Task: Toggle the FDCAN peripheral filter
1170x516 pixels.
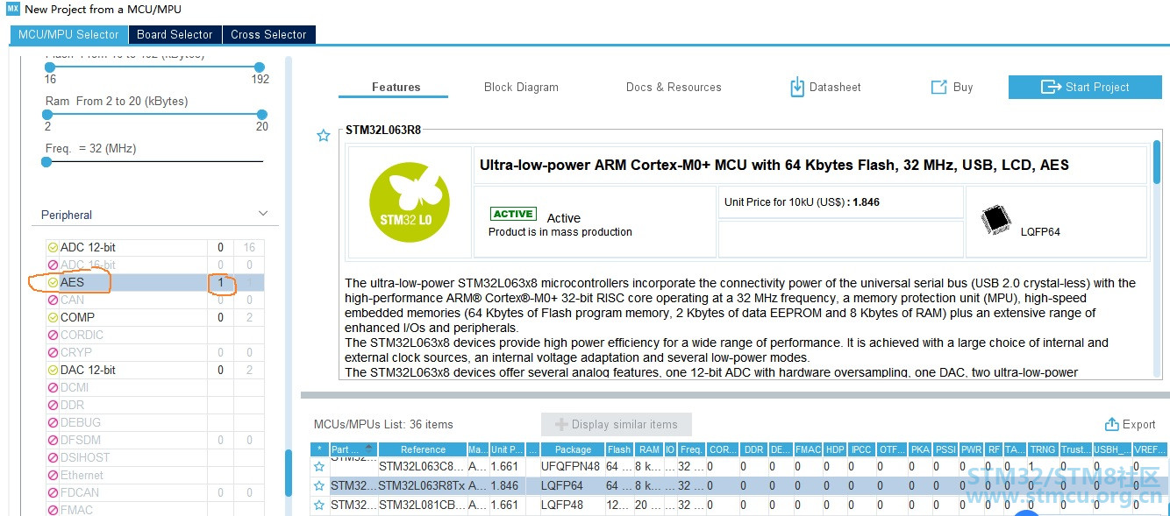Action: pyautogui.click(x=53, y=492)
